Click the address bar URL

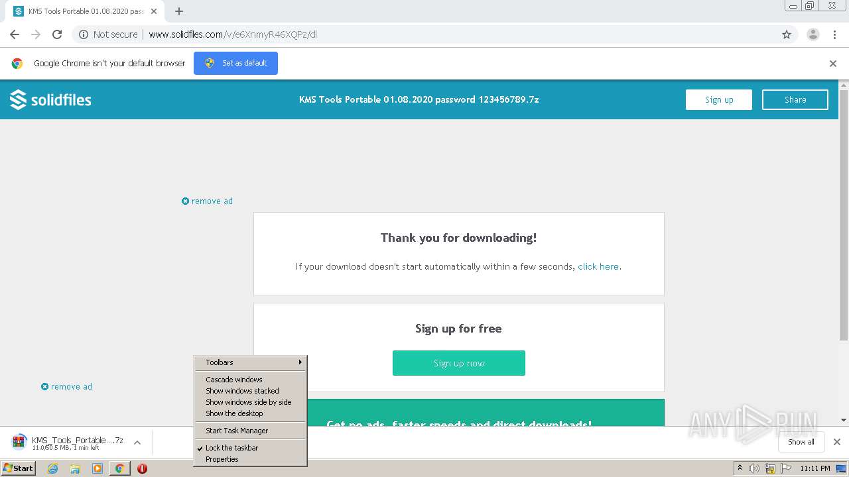[233, 34]
